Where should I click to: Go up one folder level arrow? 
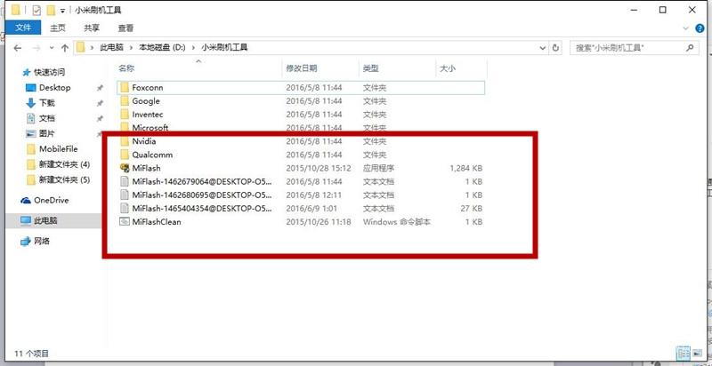pos(64,48)
